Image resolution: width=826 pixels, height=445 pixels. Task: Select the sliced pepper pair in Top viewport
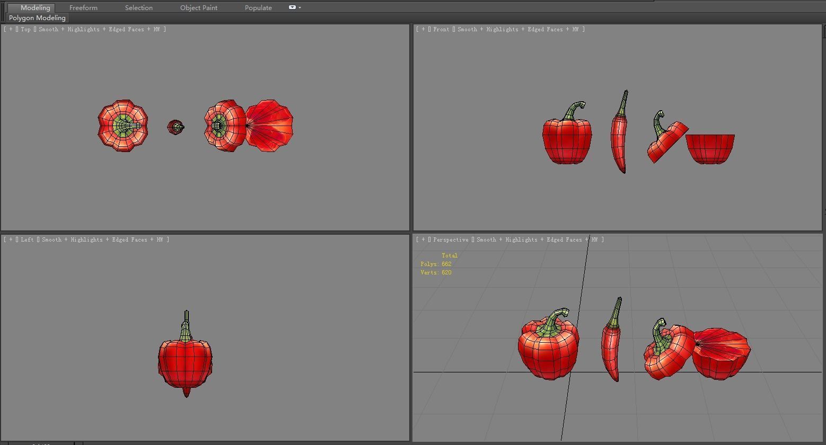[x=249, y=126]
